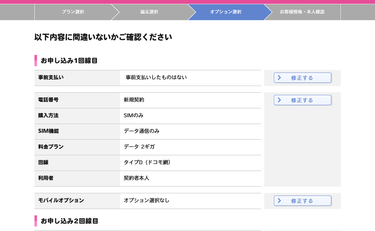Click the chevron icon in モバイルオプション's 修正する button
Image resolution: width=375 pixels, height=231 pixels.
(x=279, y=201)
